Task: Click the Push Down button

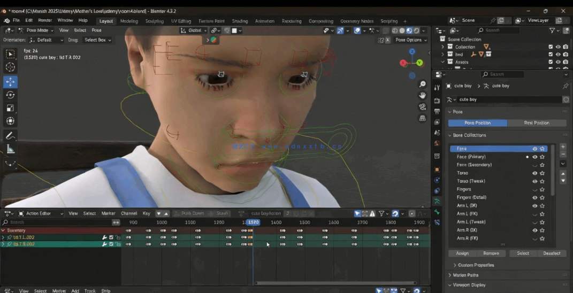Action: click(189, 213)
